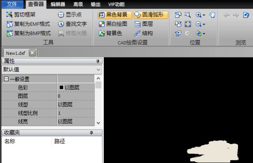Click the greyed 修剪光栅 trim raster tool
This screenshot has width=253, height=163.
click(x=72, y=33)
